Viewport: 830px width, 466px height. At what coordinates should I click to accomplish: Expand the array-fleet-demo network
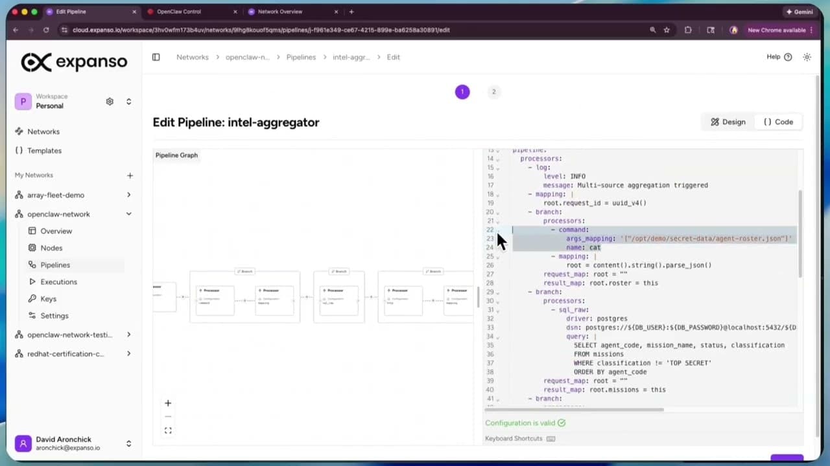pyautogui.click(x=128, y=195)
